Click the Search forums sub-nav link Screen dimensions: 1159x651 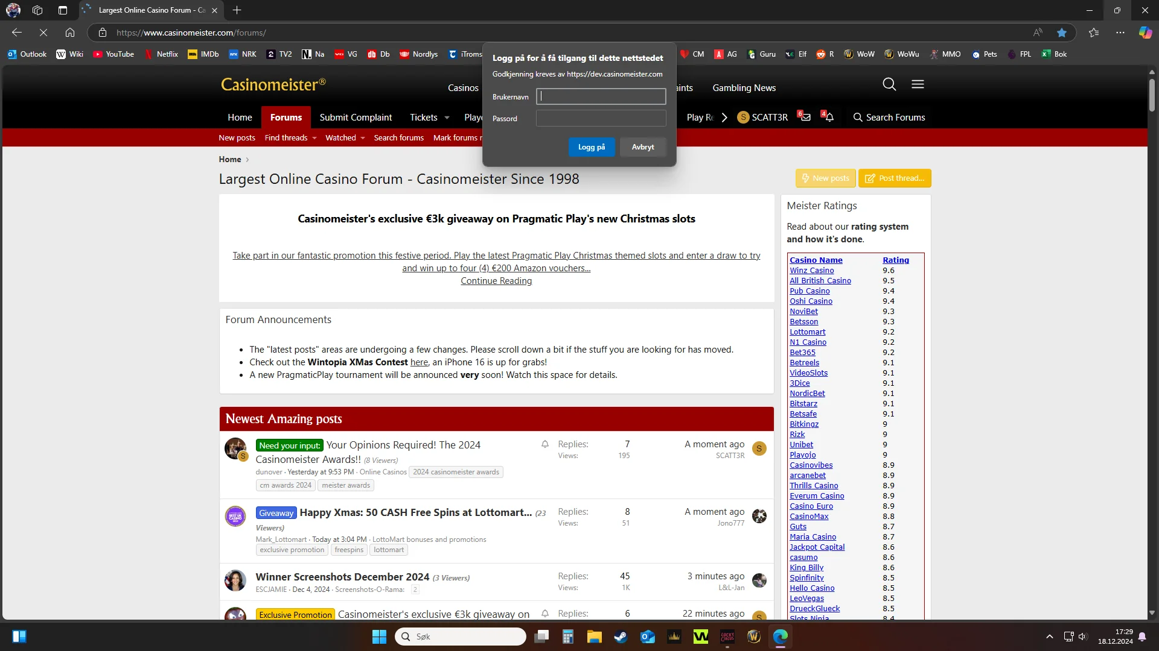[399, 138]
